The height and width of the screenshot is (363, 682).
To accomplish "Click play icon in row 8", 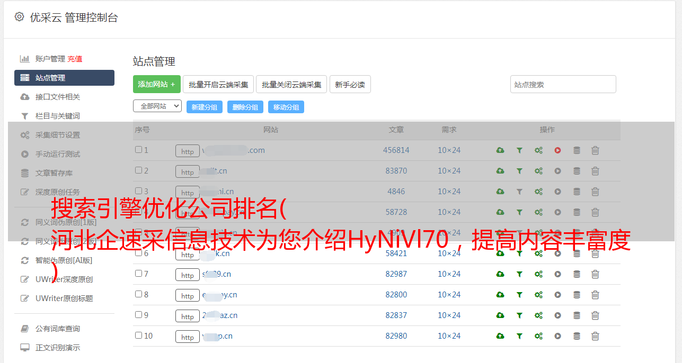I will 557,295.
